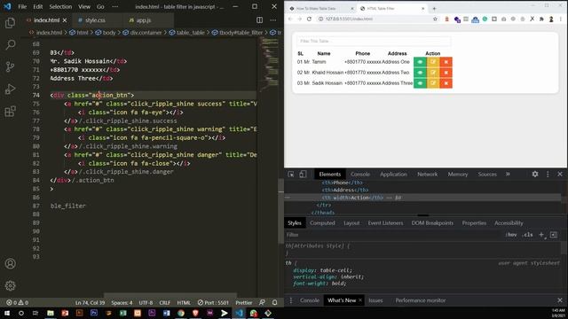Toggle the device toolbar in DevTools

click(303, 174)
